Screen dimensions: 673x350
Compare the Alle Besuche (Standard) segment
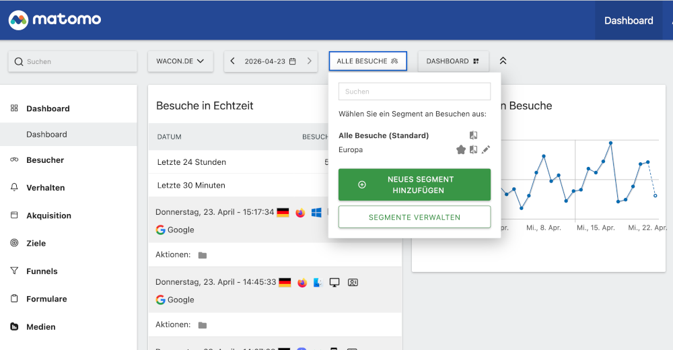473,135
